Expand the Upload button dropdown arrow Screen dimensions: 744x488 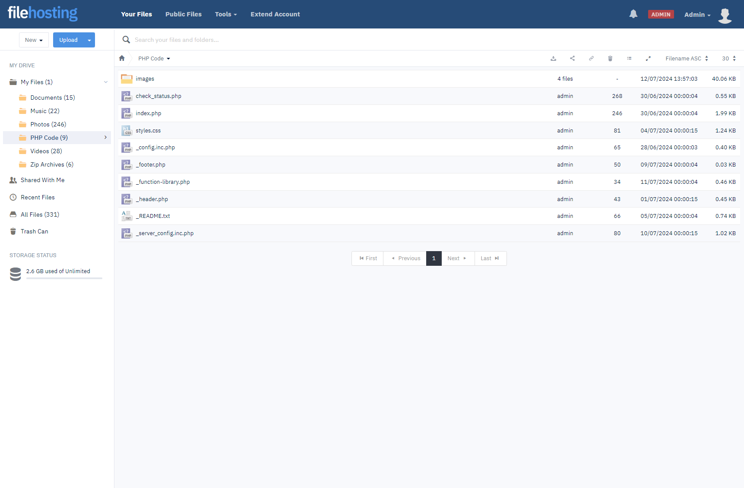pos(89,40)
